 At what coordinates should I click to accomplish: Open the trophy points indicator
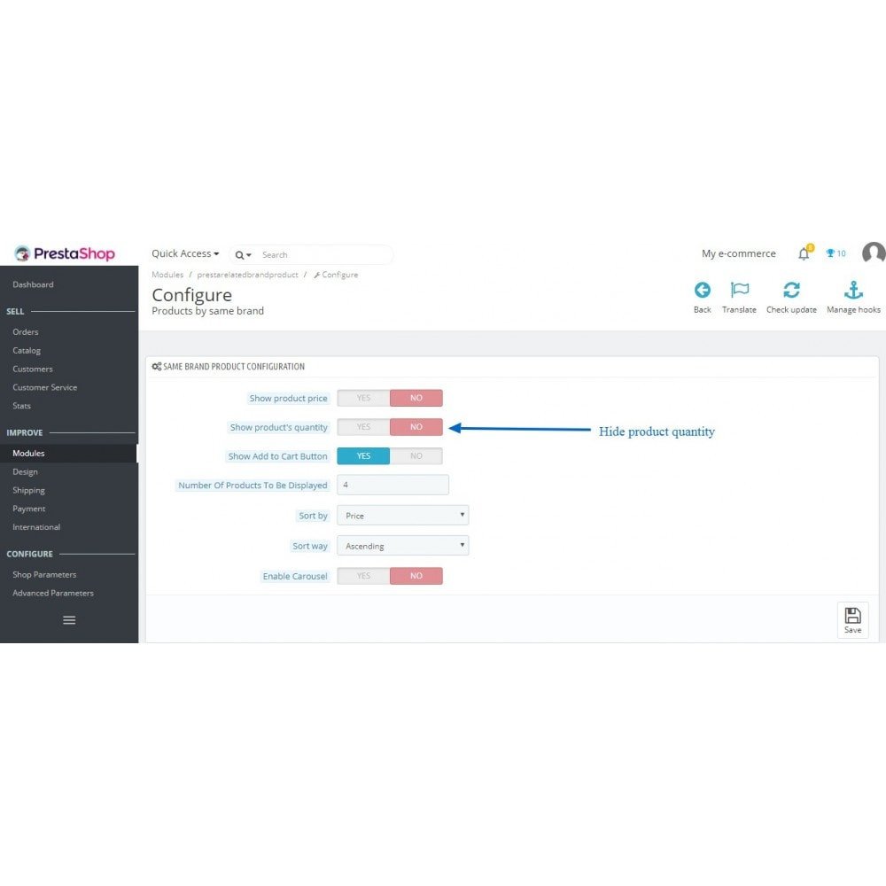point(835,253)
